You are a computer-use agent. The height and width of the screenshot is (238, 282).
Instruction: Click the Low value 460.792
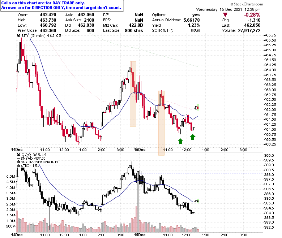click(x=48, y=25)
